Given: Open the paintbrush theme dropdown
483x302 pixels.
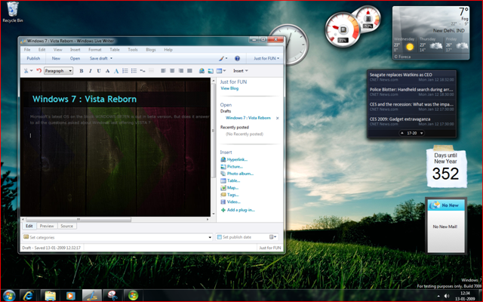Looking at the screenshot, I should (223, 58).
